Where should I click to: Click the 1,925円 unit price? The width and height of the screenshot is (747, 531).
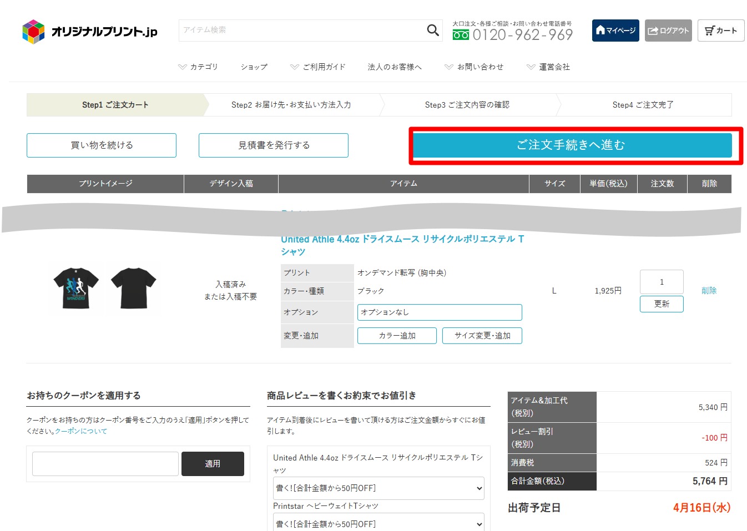(608, 291)
